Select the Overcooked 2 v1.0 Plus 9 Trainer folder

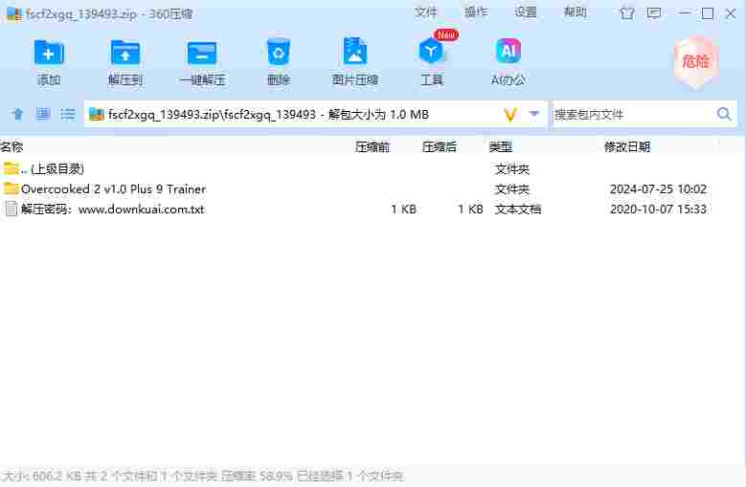[x=372, y=189]
